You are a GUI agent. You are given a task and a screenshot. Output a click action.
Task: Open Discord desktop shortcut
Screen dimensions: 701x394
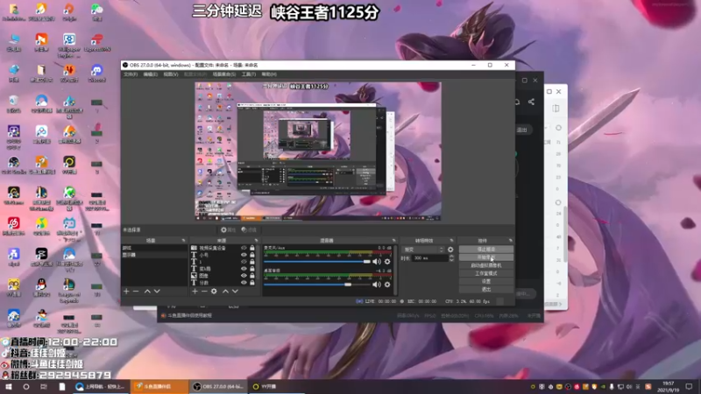96,74
